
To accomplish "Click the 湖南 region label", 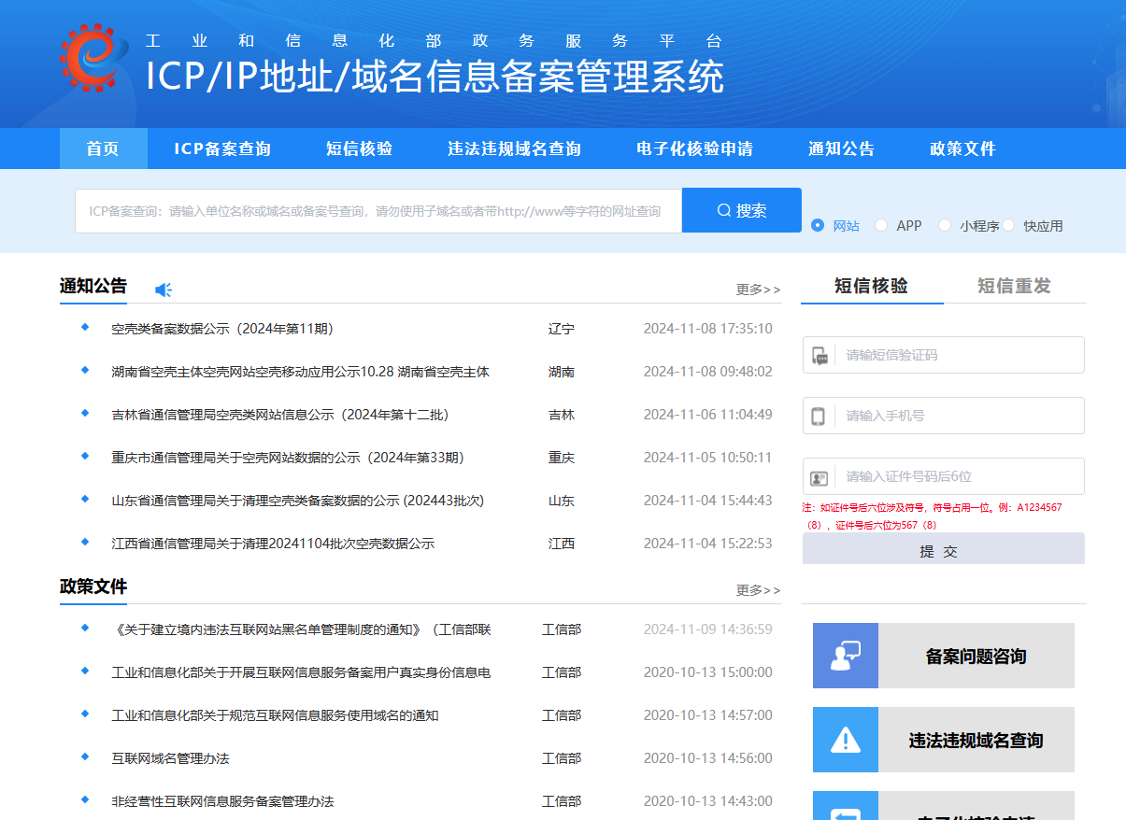I will pyautogui.click(x=562, y=372).
